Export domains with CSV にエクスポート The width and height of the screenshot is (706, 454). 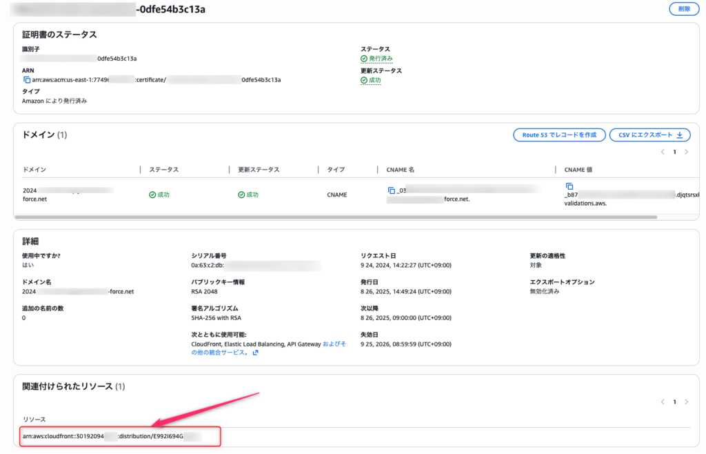649,135
